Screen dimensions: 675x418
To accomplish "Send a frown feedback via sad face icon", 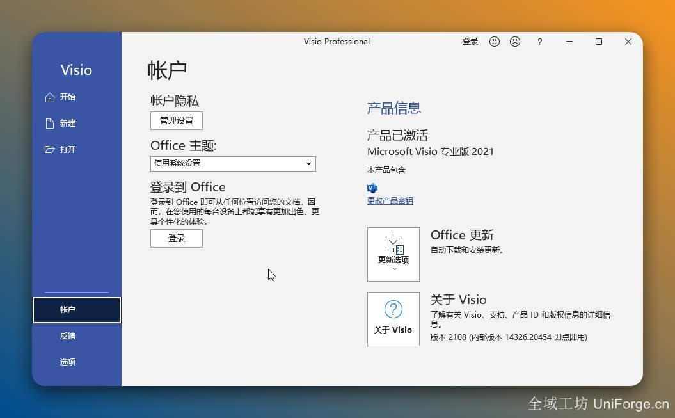I will (515, 42).
